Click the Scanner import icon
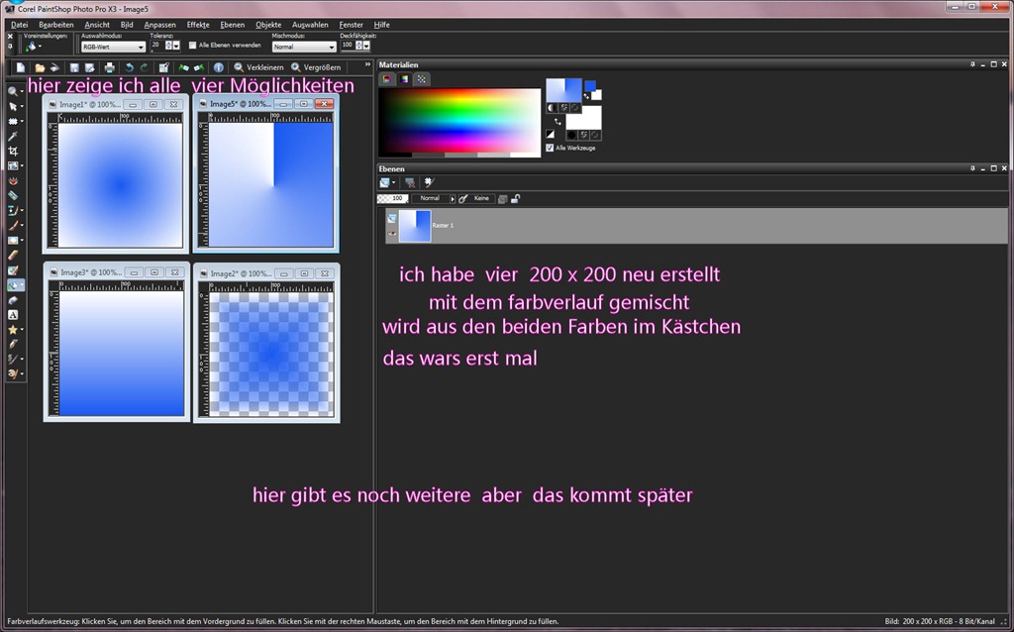This screenshot has height=632, width=1014. click(55, 67)
